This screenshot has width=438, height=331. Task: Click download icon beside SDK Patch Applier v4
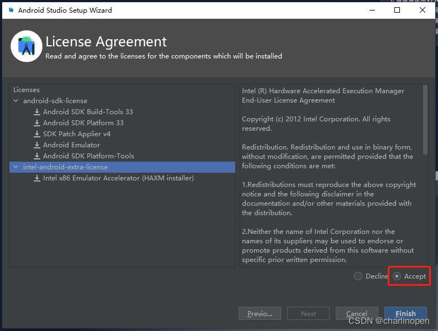[37, 134]
